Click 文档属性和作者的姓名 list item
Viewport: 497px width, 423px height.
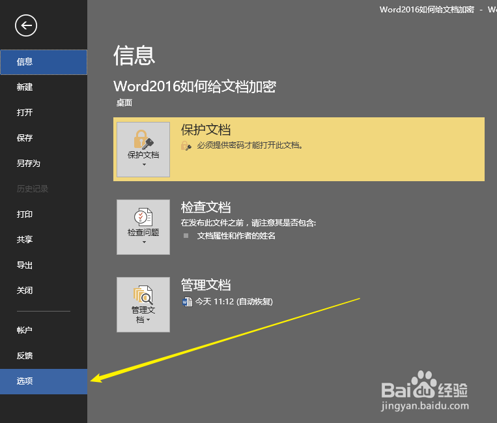pyautogui.click(x=236, y=236)
